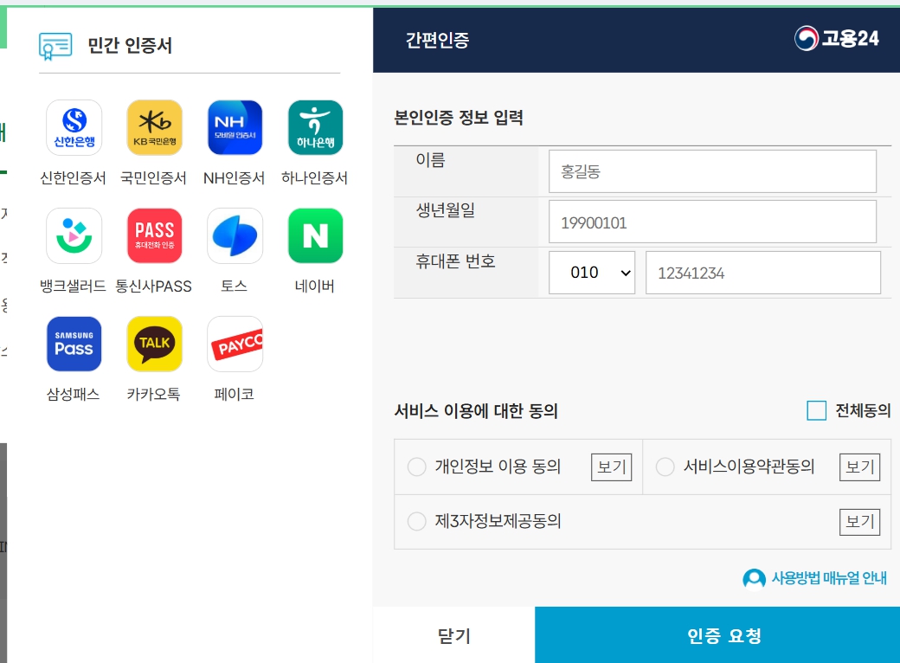Viewport: 900px width, 663px height.
Task: Click the 간편인증 header title
Action: tap(438, 40)
